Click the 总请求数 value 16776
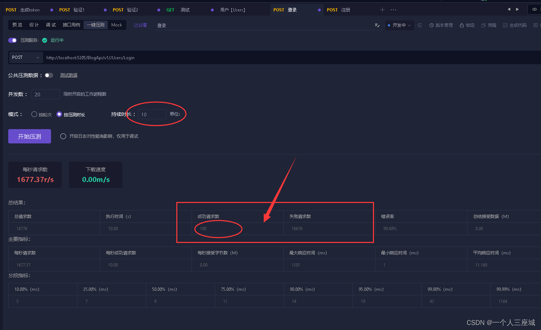This screenshot has height=330, width=541. pyautogui.click(x=22, y=229)
